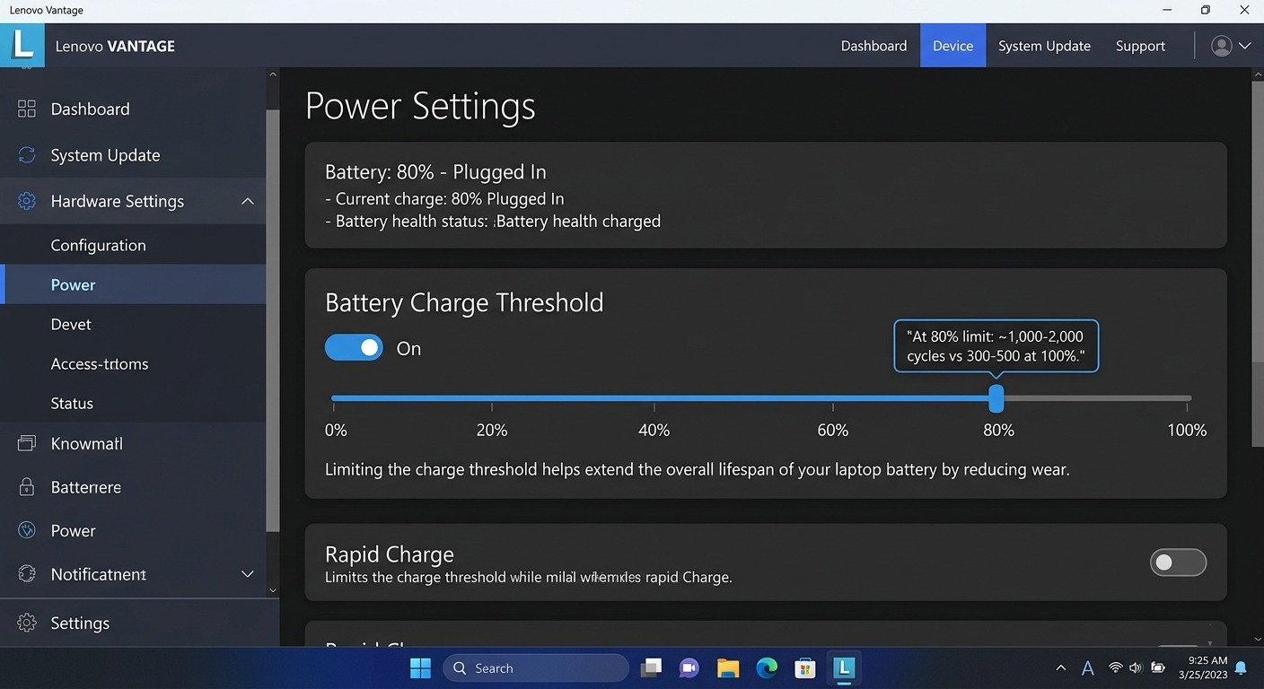The width and height of the screenshot is (1264, 689).
Task: Select Power under Hardware Settings
Action: click(x=133, y=284)
